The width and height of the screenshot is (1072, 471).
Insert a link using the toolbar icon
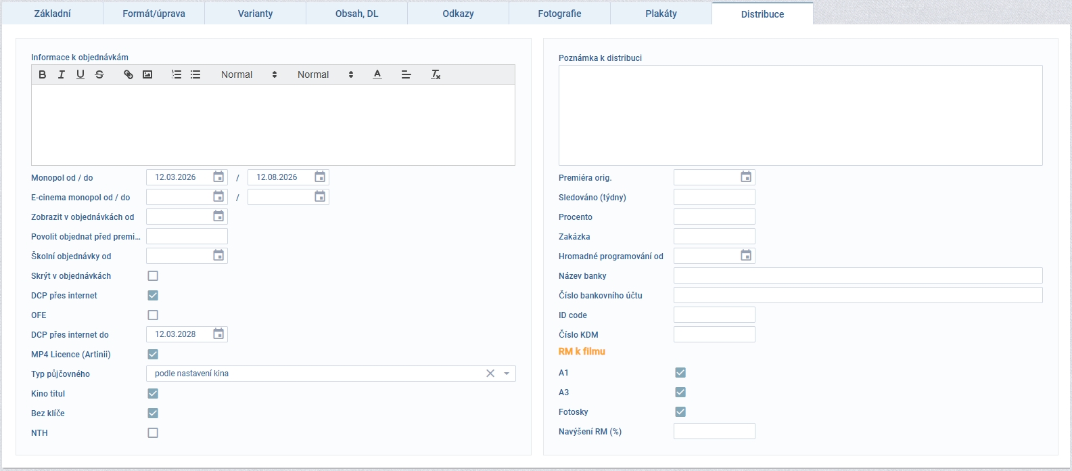point(129,74)
